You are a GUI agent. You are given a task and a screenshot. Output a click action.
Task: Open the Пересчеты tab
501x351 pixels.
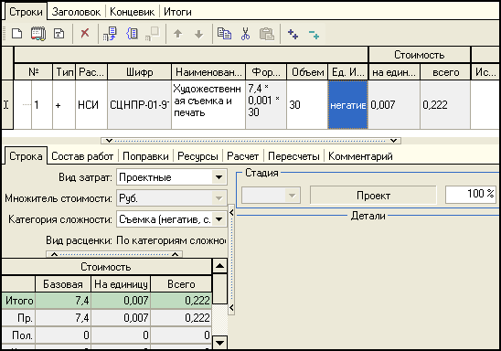(x=293, y=156)
